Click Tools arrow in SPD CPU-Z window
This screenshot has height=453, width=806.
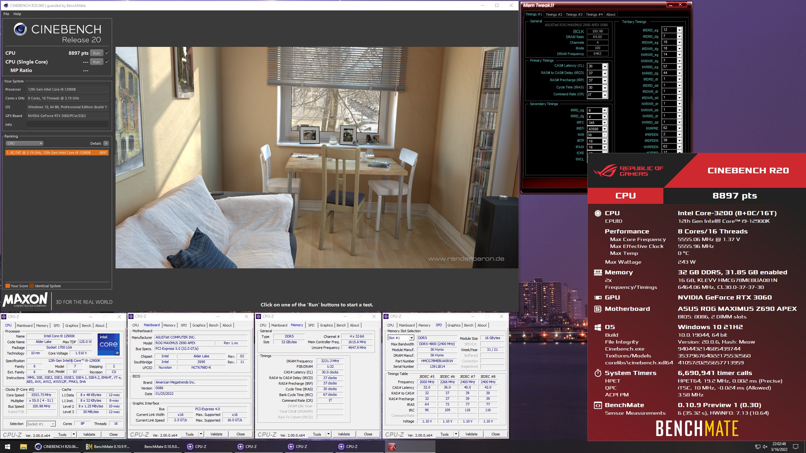(456, 434)
